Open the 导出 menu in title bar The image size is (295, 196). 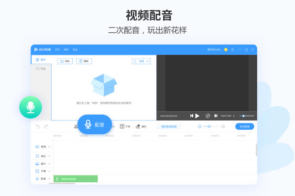[x=75, y=49]
